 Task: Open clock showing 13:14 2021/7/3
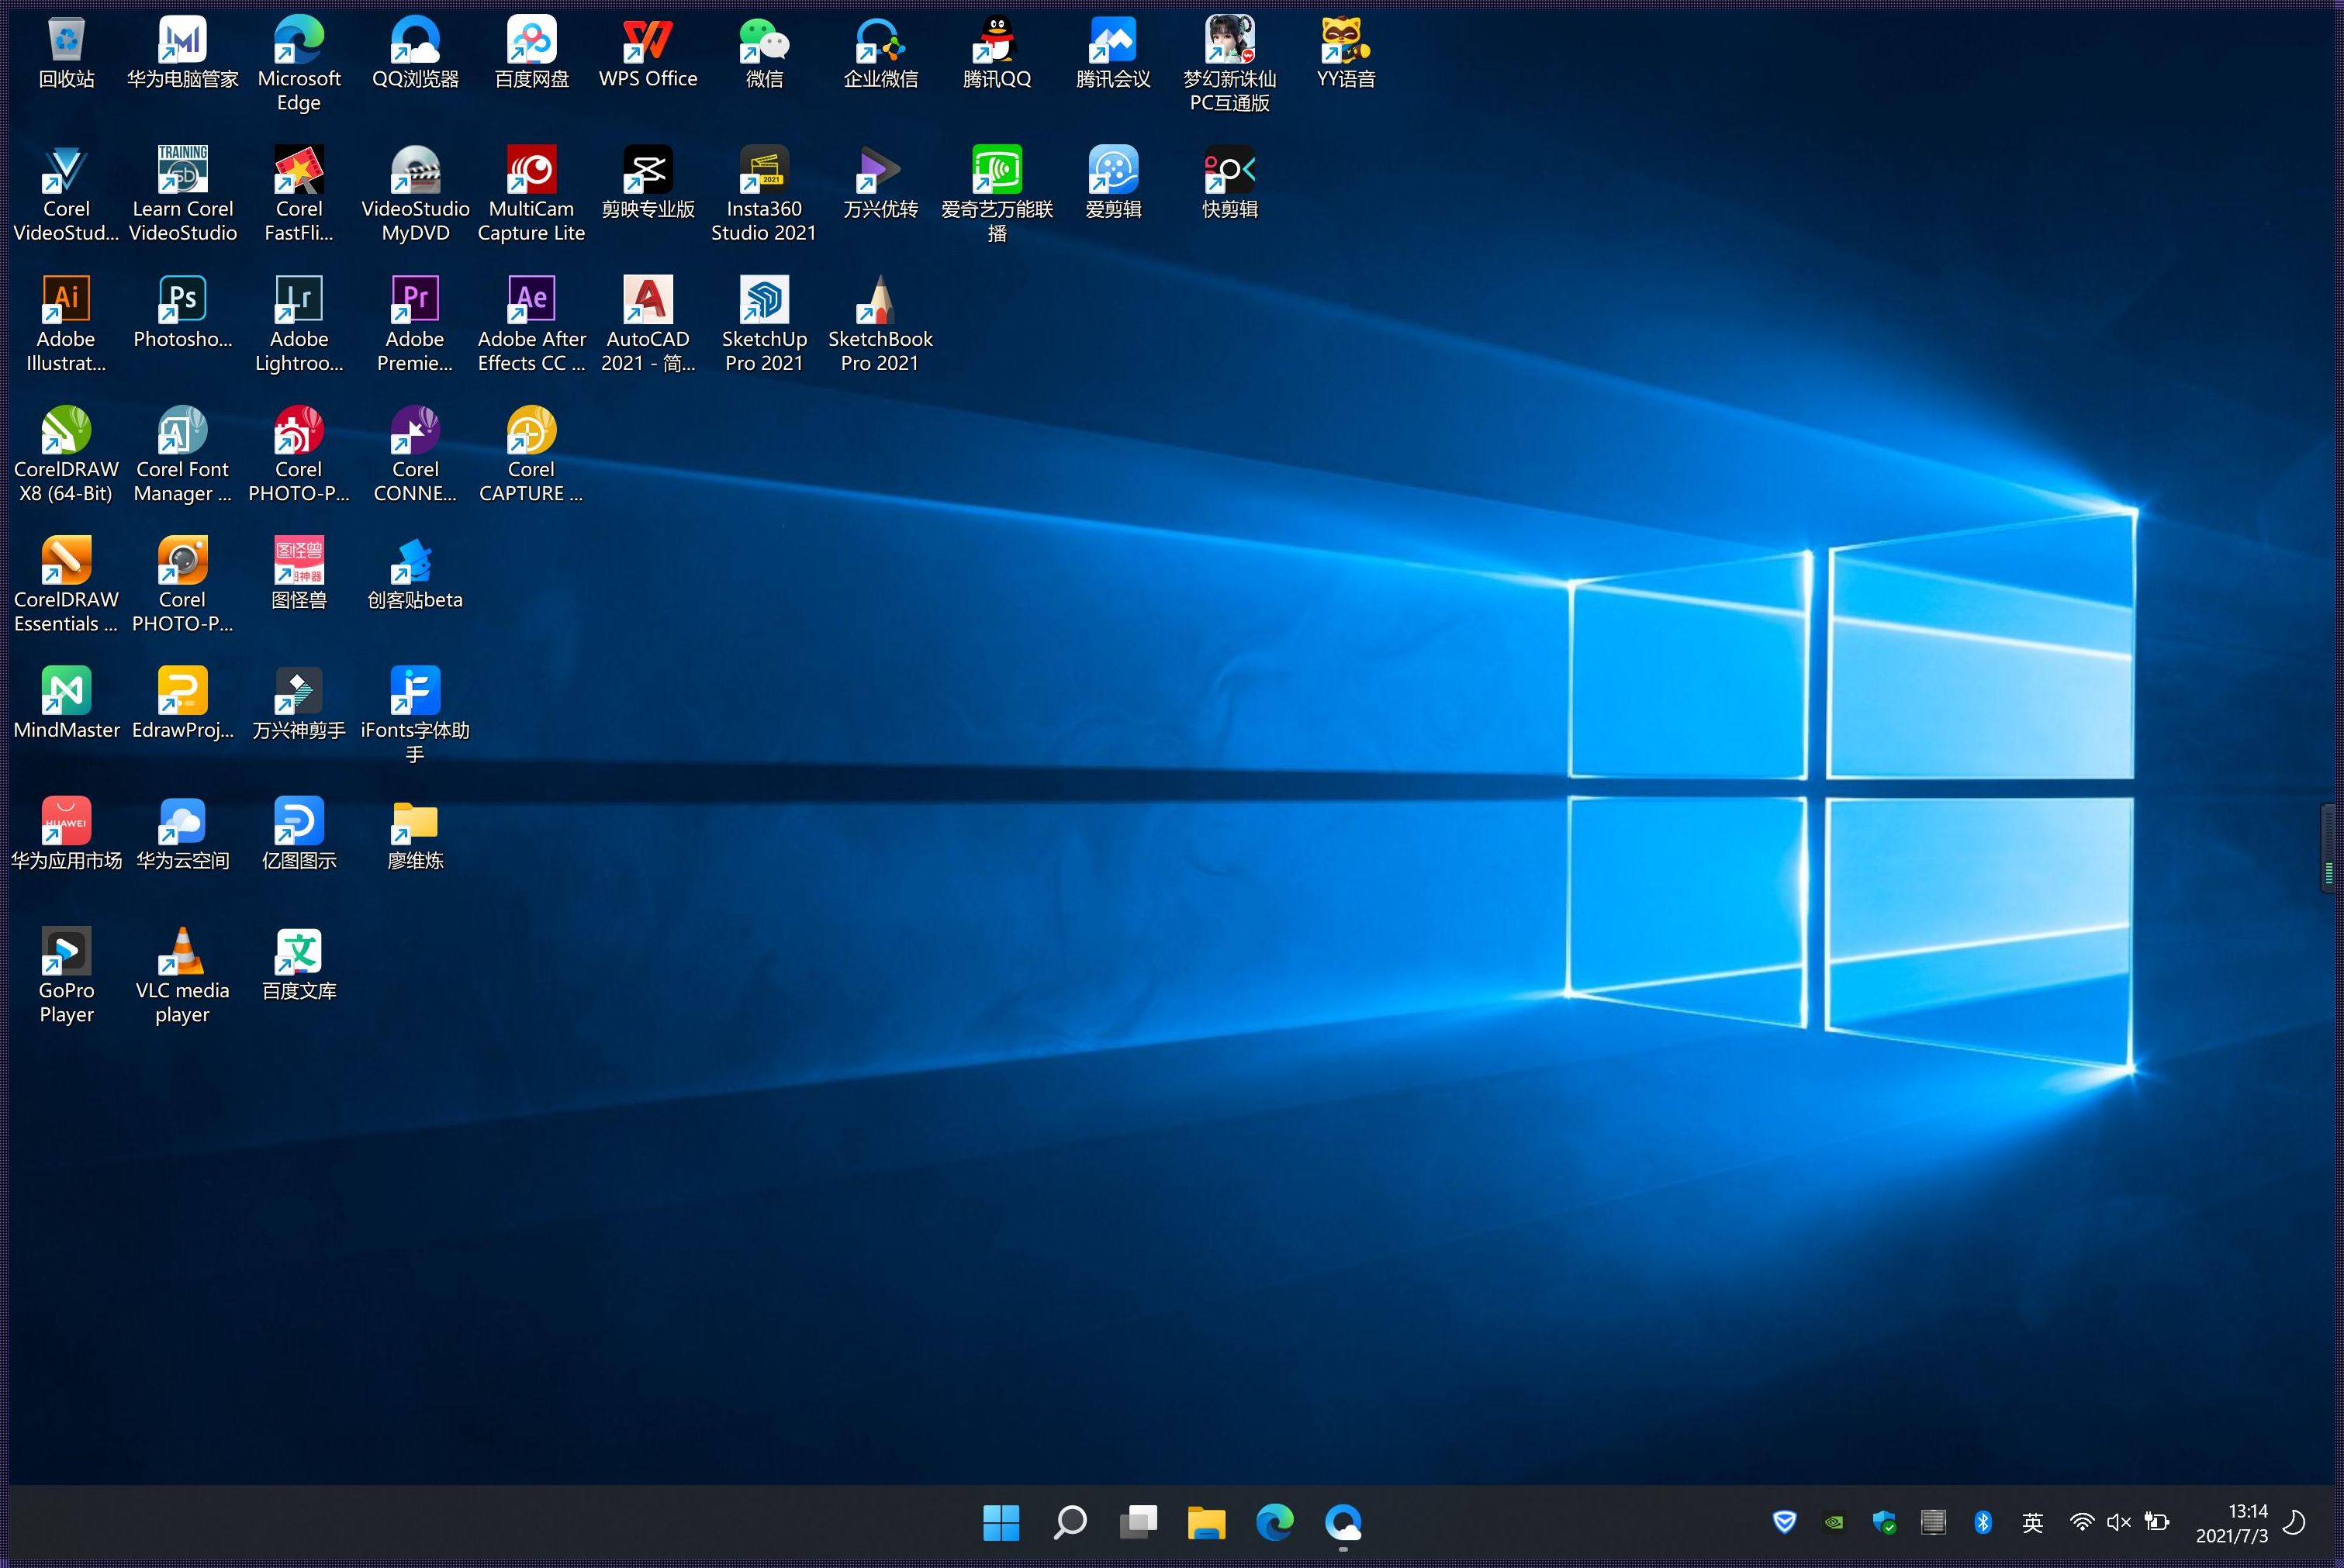pyautogui.click(x=2232, y=1523)
